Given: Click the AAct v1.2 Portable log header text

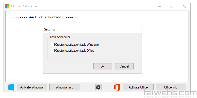Looking at the screenshot, I should tap(46, 17).
